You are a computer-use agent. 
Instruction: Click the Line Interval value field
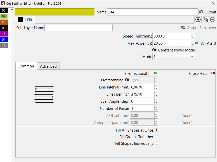pyautogui.click(x=142, y=87)
